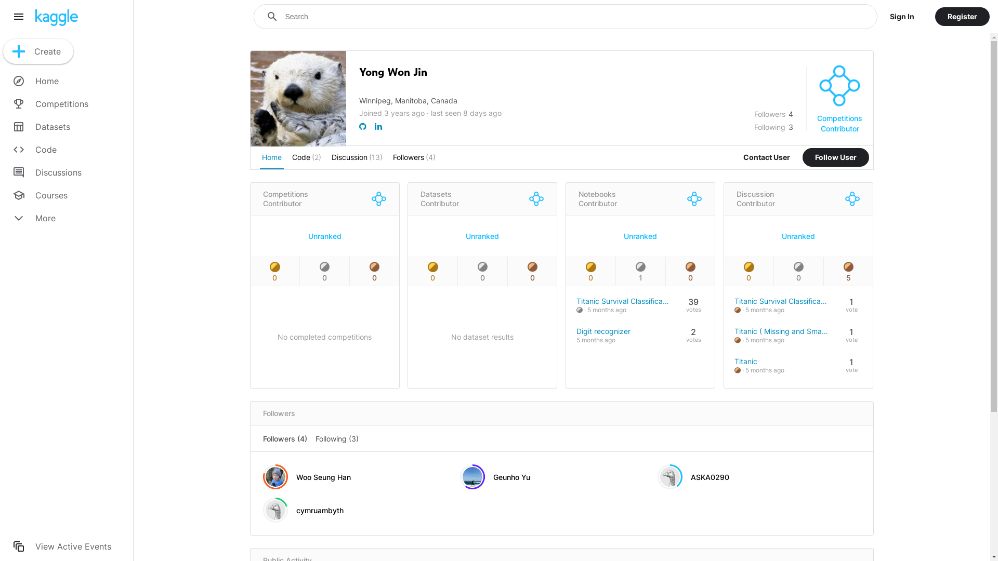Click the Courses graduation cap icon
998x561 pixels.
click(19, 195)
